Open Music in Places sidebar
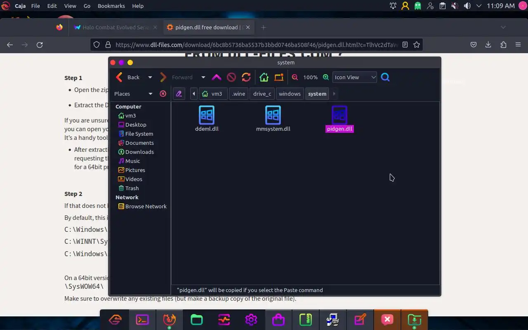 [x=129, y=161]
